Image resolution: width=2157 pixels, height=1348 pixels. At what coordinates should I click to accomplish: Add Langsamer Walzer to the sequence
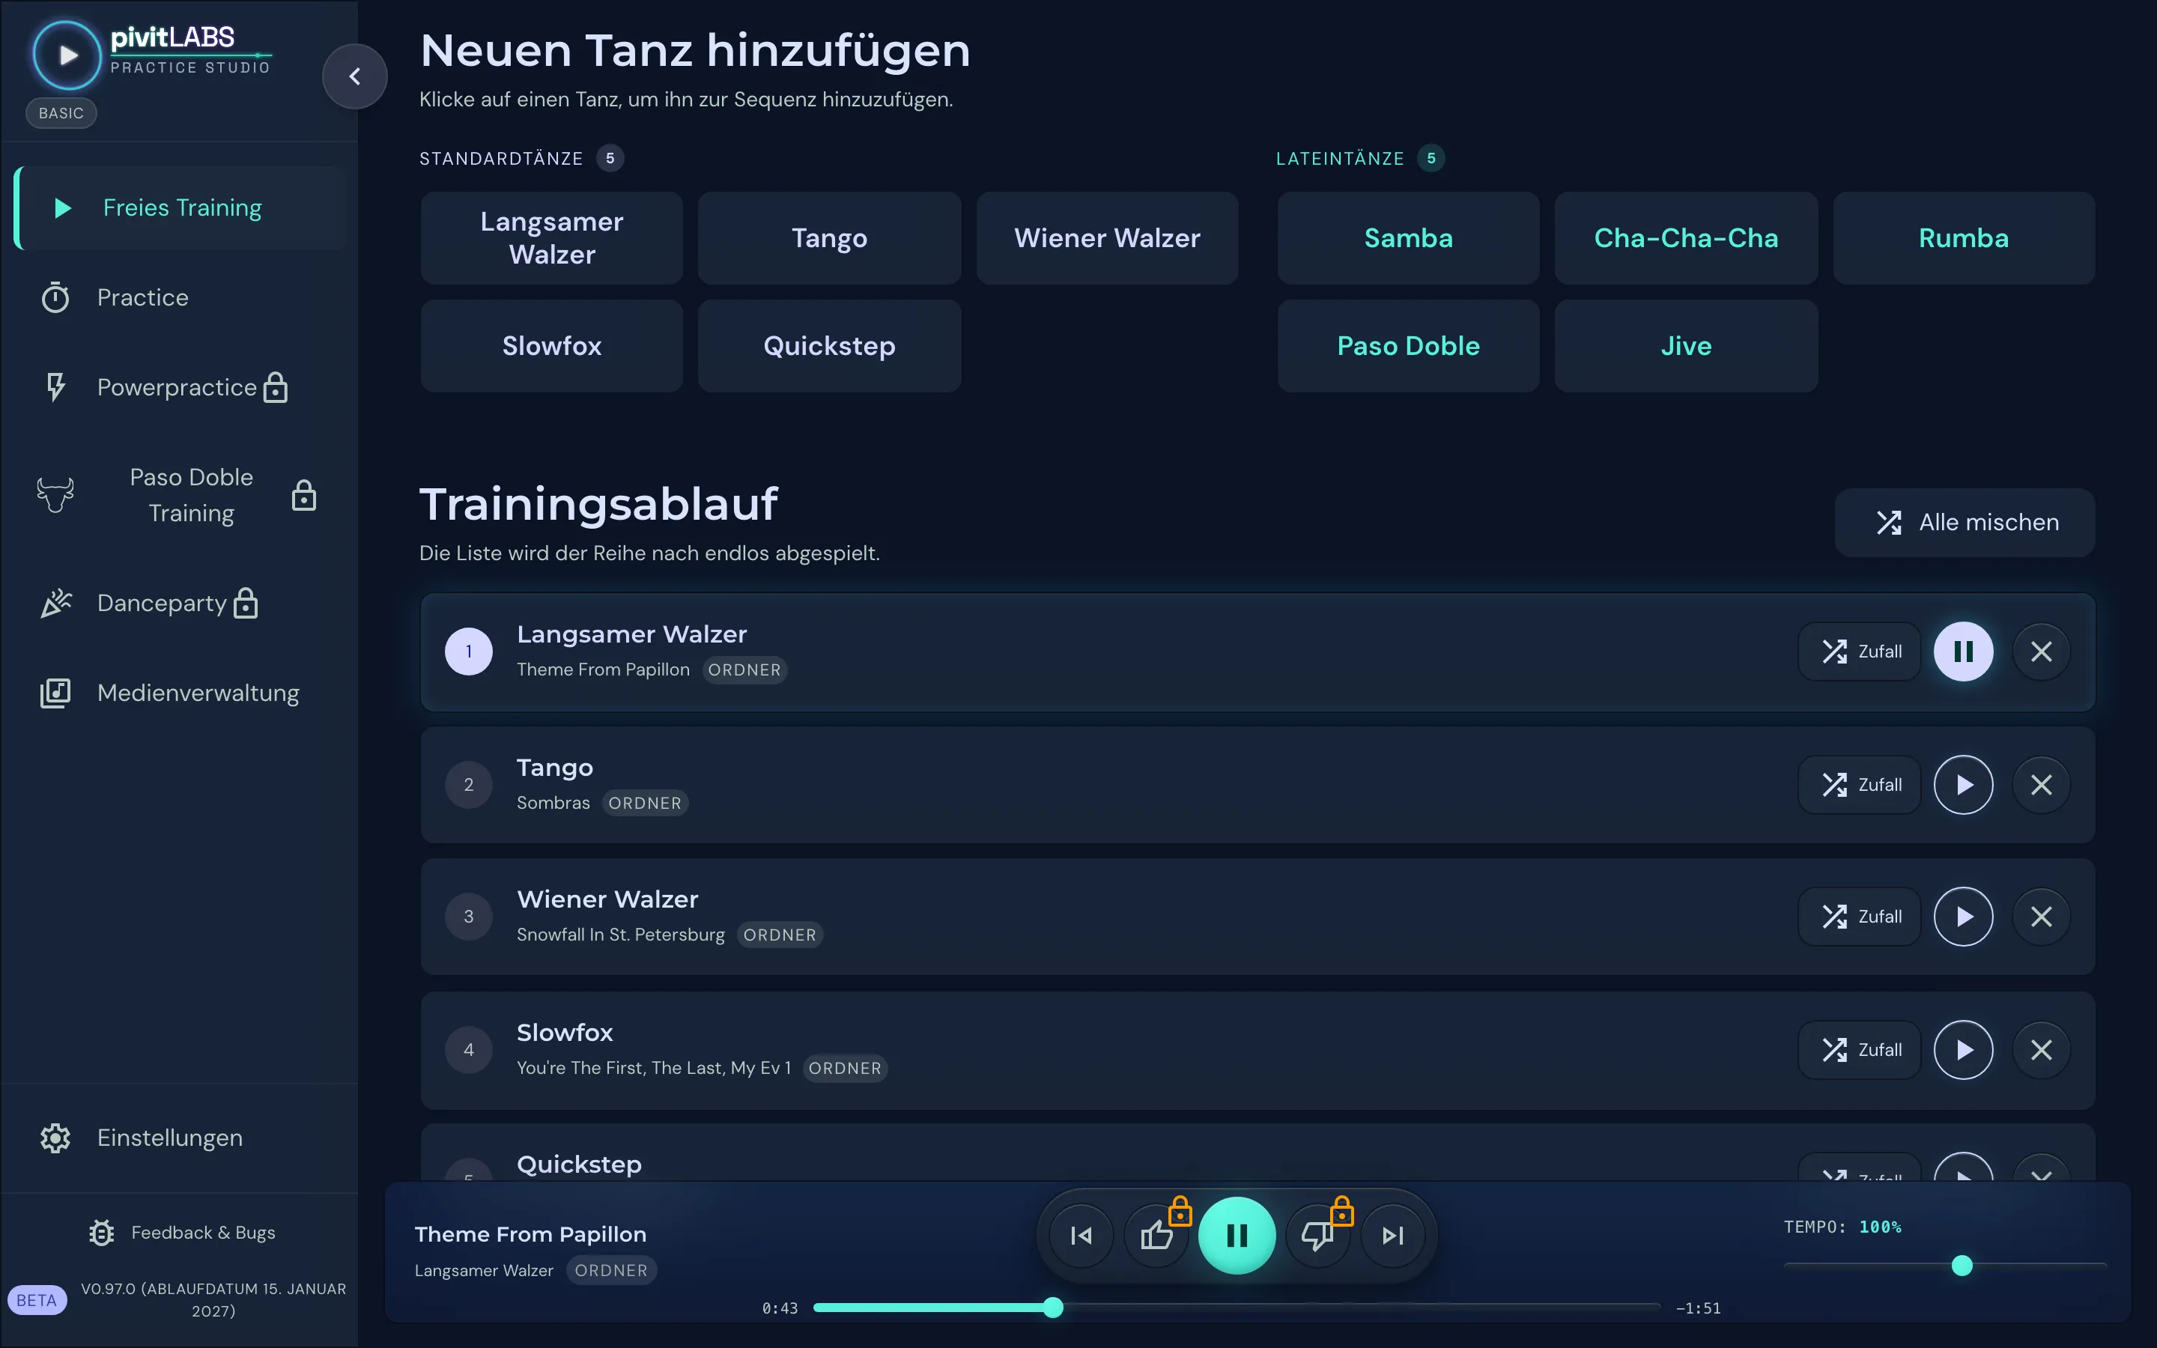552,238
